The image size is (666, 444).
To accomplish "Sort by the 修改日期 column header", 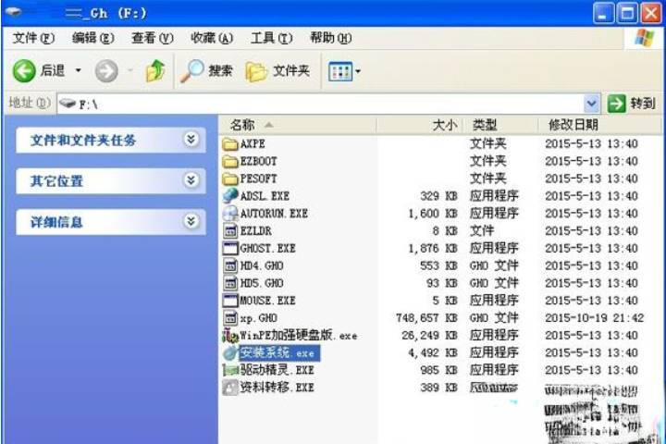I will (x=598, y=125).
